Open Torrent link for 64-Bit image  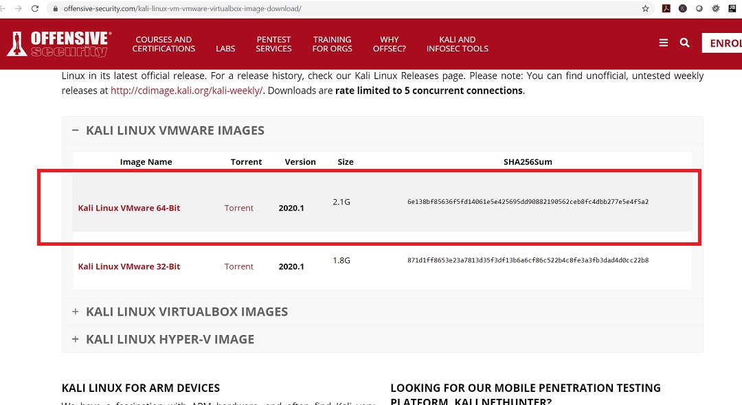239,208
